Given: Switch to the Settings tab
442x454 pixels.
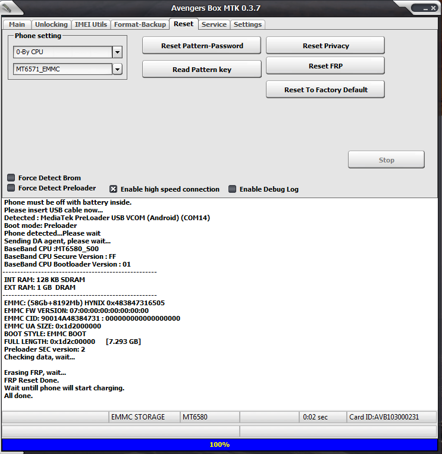Looking at the screenshot, I should click(x=248, y=24).
